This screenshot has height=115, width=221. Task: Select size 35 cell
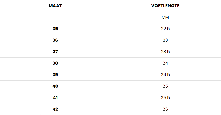(55, 29)
